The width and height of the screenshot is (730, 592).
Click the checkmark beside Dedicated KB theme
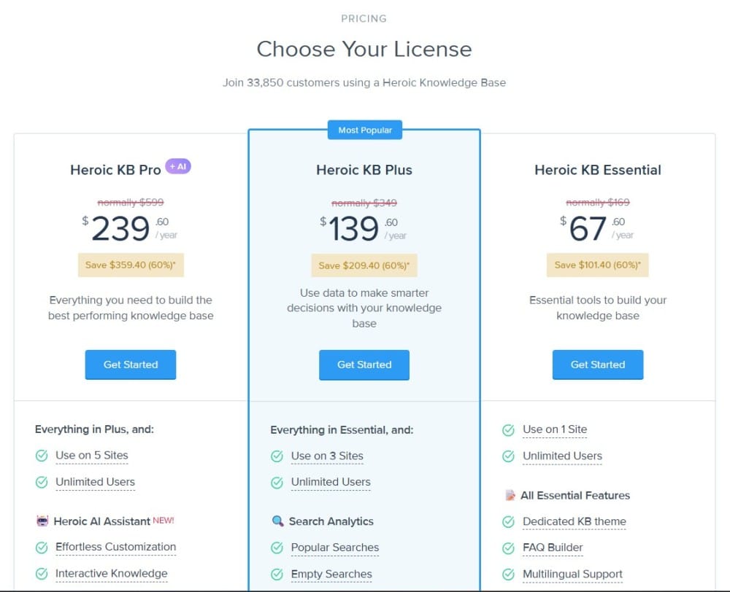coord(508,521)
